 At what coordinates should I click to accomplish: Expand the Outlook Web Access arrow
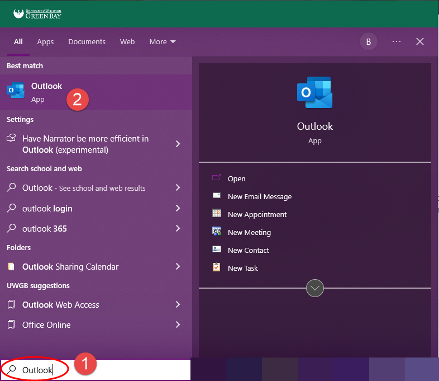tap(178, 304)
